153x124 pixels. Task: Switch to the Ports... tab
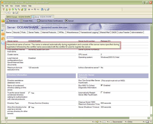[24, 32]
